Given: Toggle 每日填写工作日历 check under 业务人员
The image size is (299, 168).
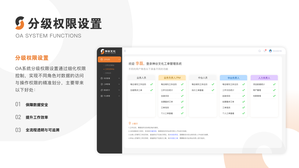Looking at the screenshot, I should point(151,84).
